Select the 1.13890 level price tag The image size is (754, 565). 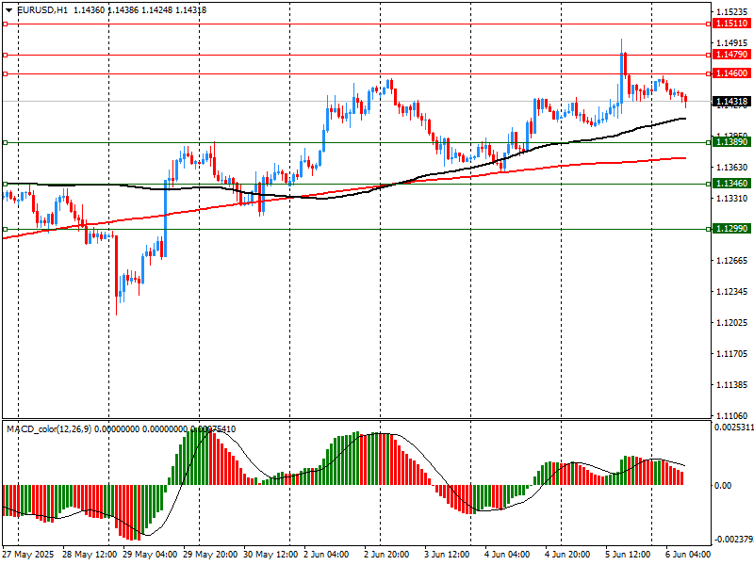[731, 141]
